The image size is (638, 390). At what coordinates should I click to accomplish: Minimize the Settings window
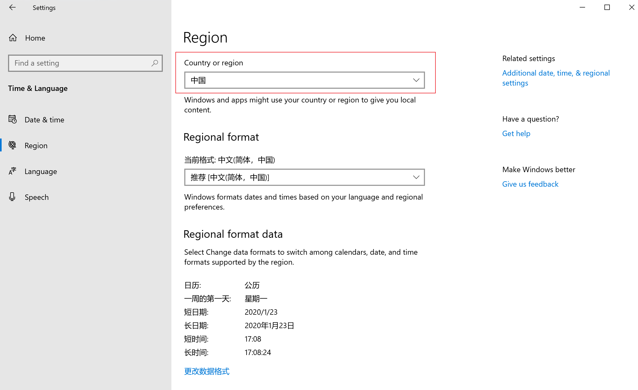coord(582,8)
